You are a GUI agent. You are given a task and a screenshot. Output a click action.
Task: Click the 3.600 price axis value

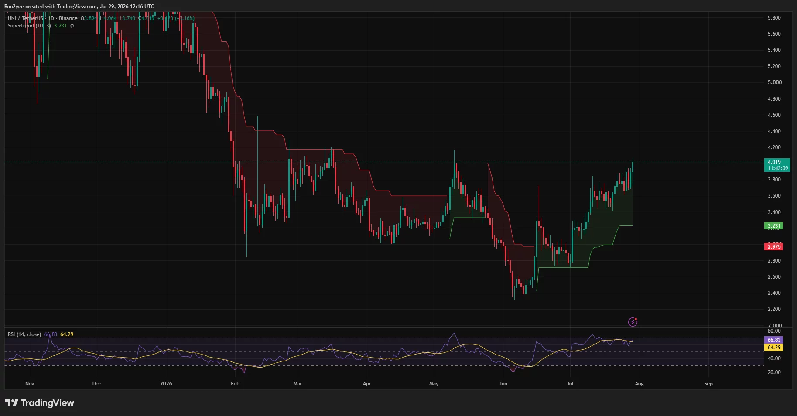[x=774, y=196]
